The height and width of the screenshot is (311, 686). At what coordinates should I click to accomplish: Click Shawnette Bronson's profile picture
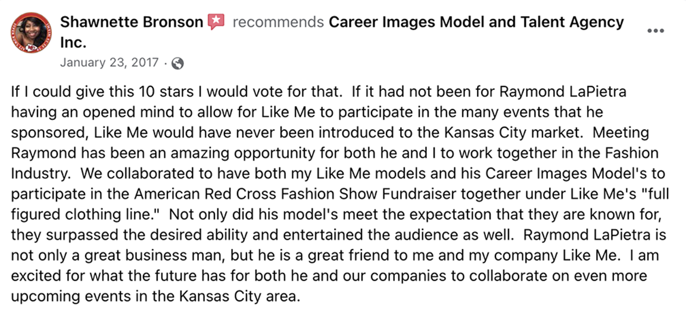[x=28, y=32]
